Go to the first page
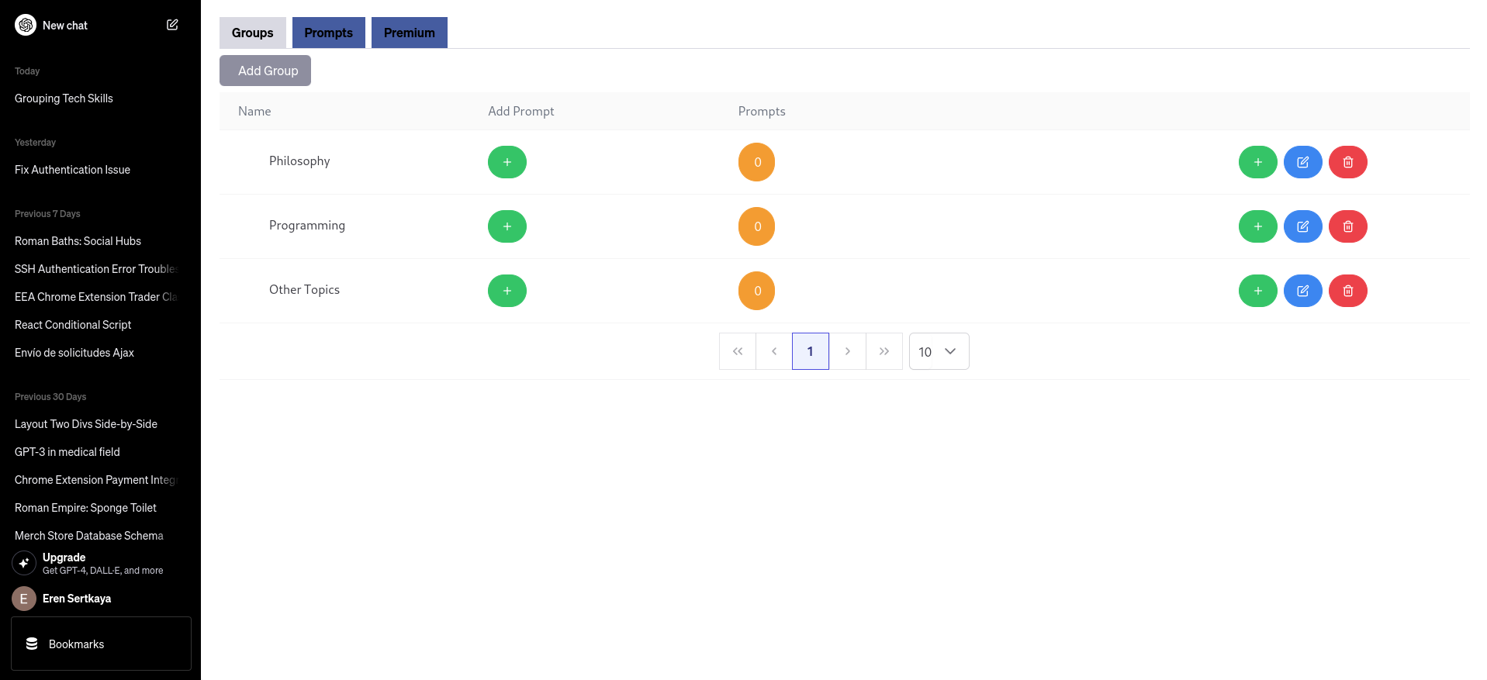This screenshot has height=680, width=1487. pyautogui.click(x=738, y=351)
